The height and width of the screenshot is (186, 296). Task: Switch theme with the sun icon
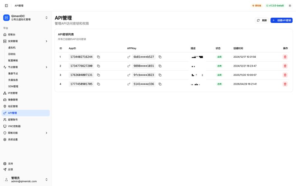point(290,6)
